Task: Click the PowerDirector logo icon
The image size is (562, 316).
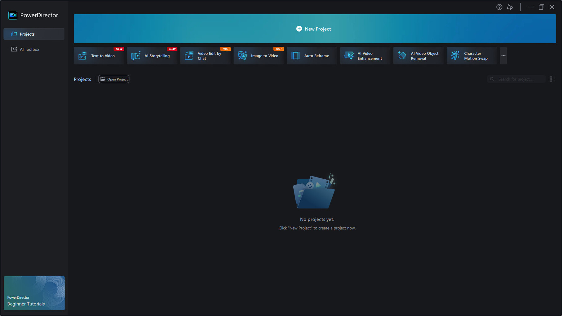Action: pos(13,15)
